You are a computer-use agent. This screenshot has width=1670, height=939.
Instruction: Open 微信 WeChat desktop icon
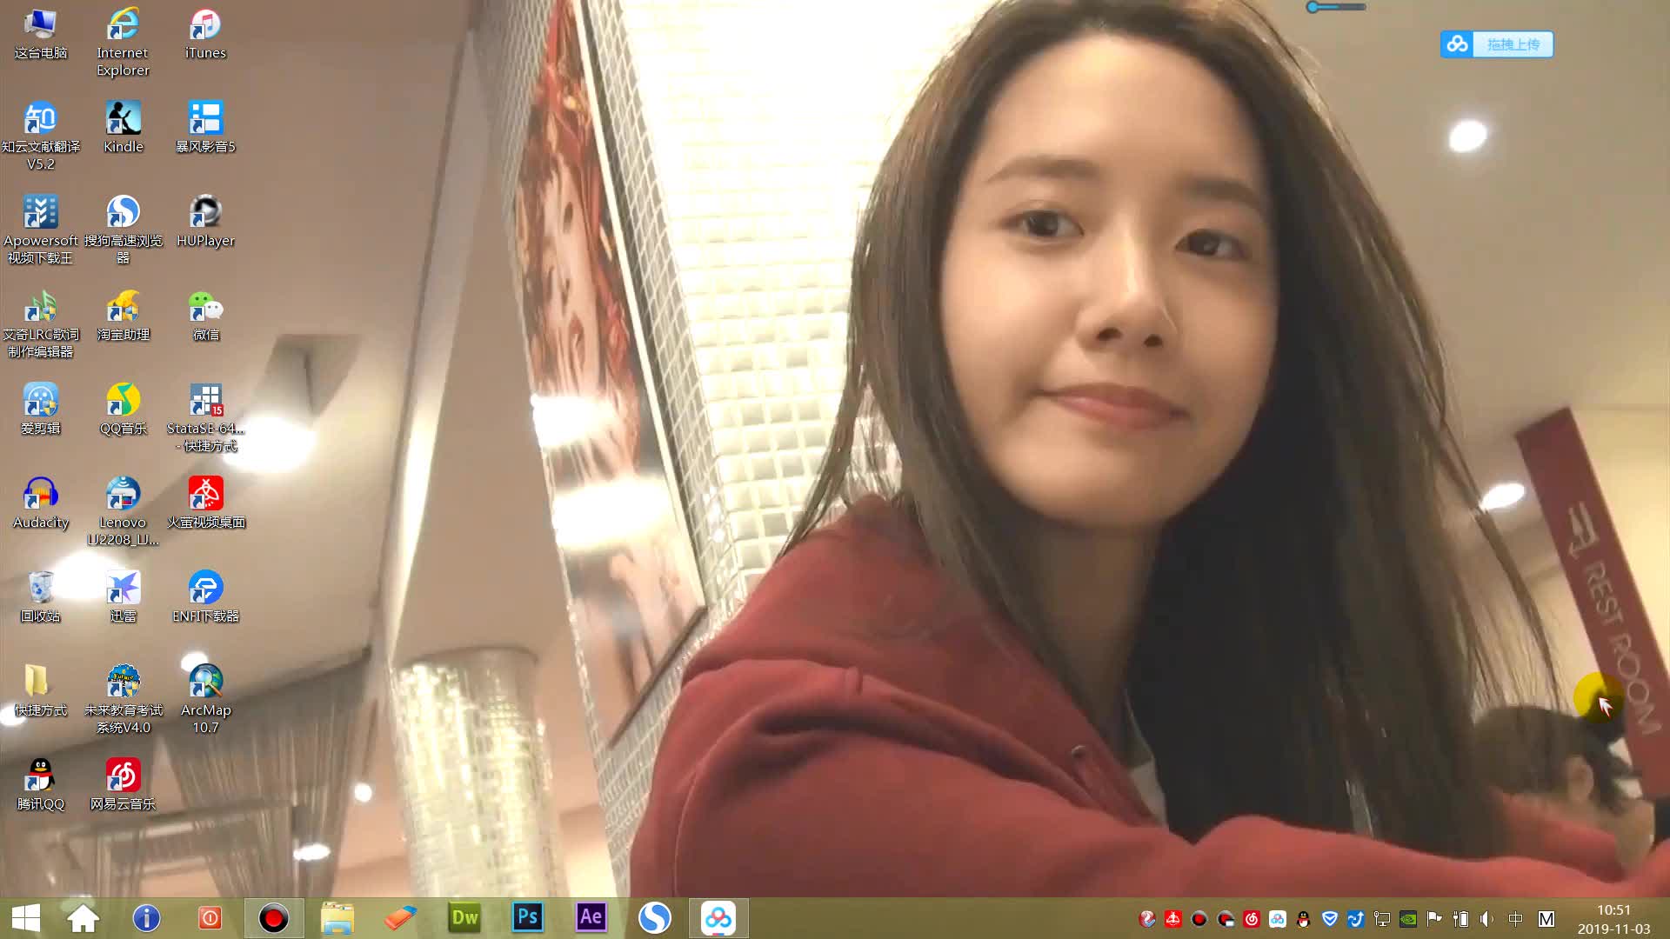[205, 315]
